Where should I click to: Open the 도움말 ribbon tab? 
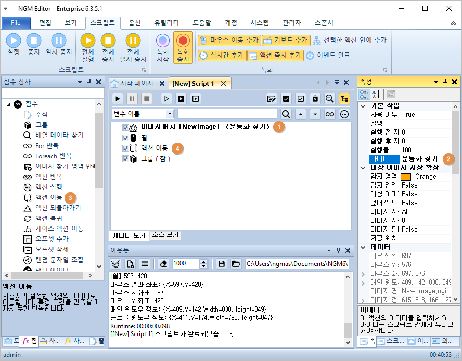point(202,23)
